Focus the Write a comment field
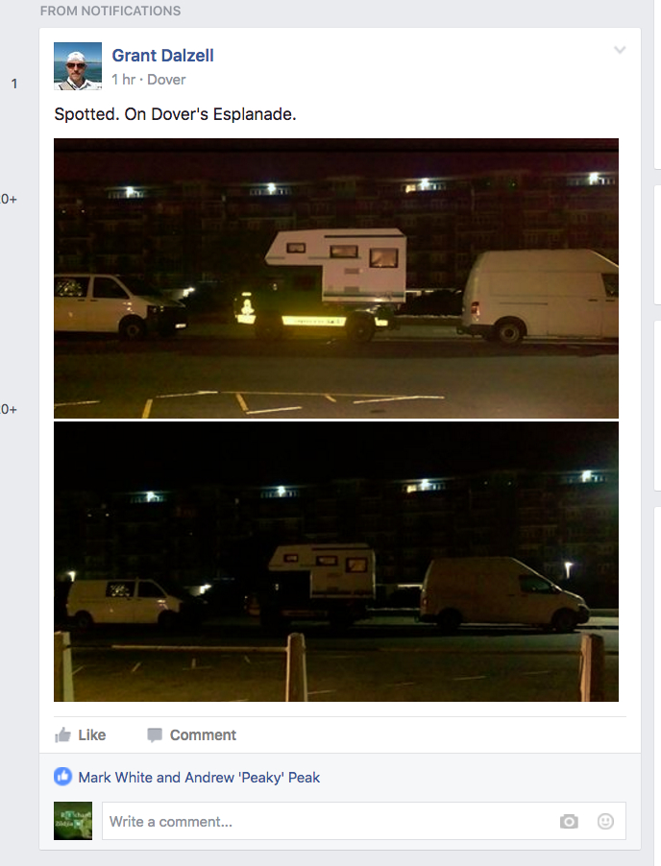Screen dimensions: 661x866 [x=364, y=821]
